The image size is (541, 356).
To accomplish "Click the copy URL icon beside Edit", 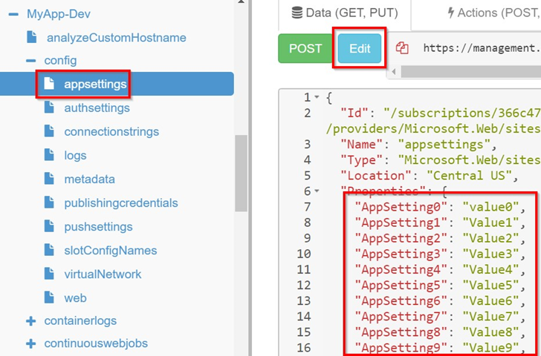I will [x=403, y=48].
